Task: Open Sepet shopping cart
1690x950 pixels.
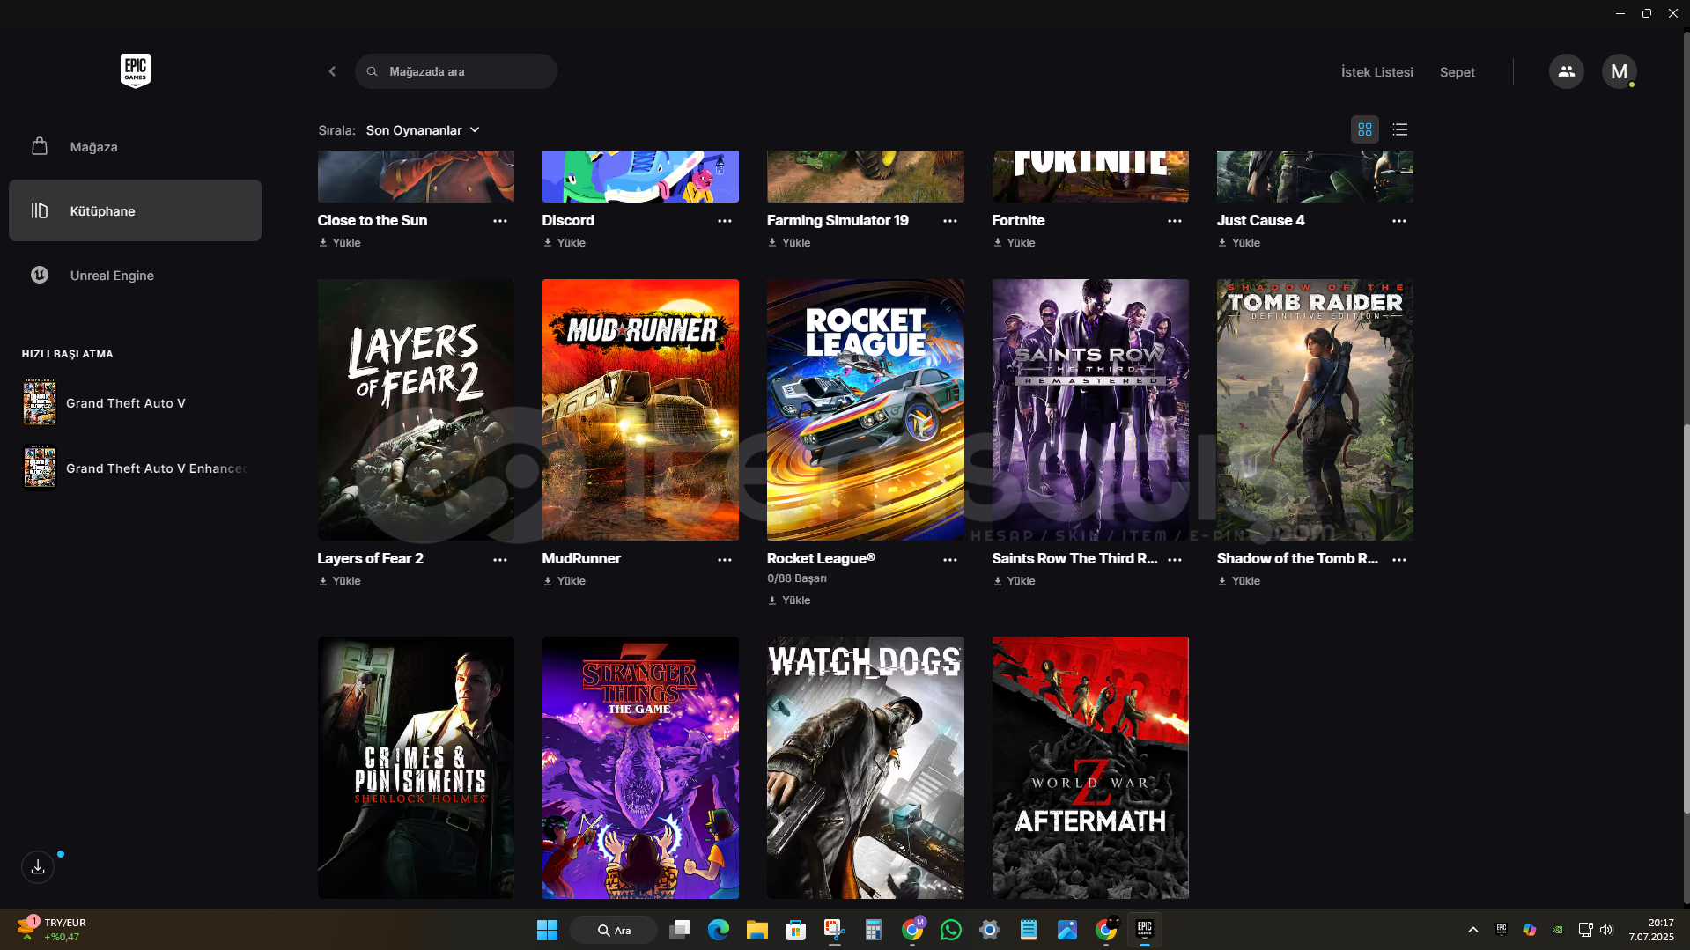Action: coord(1457,72)
